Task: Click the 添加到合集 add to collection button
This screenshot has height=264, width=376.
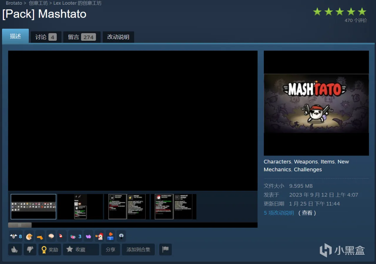Action: click(x=138, y=249)
